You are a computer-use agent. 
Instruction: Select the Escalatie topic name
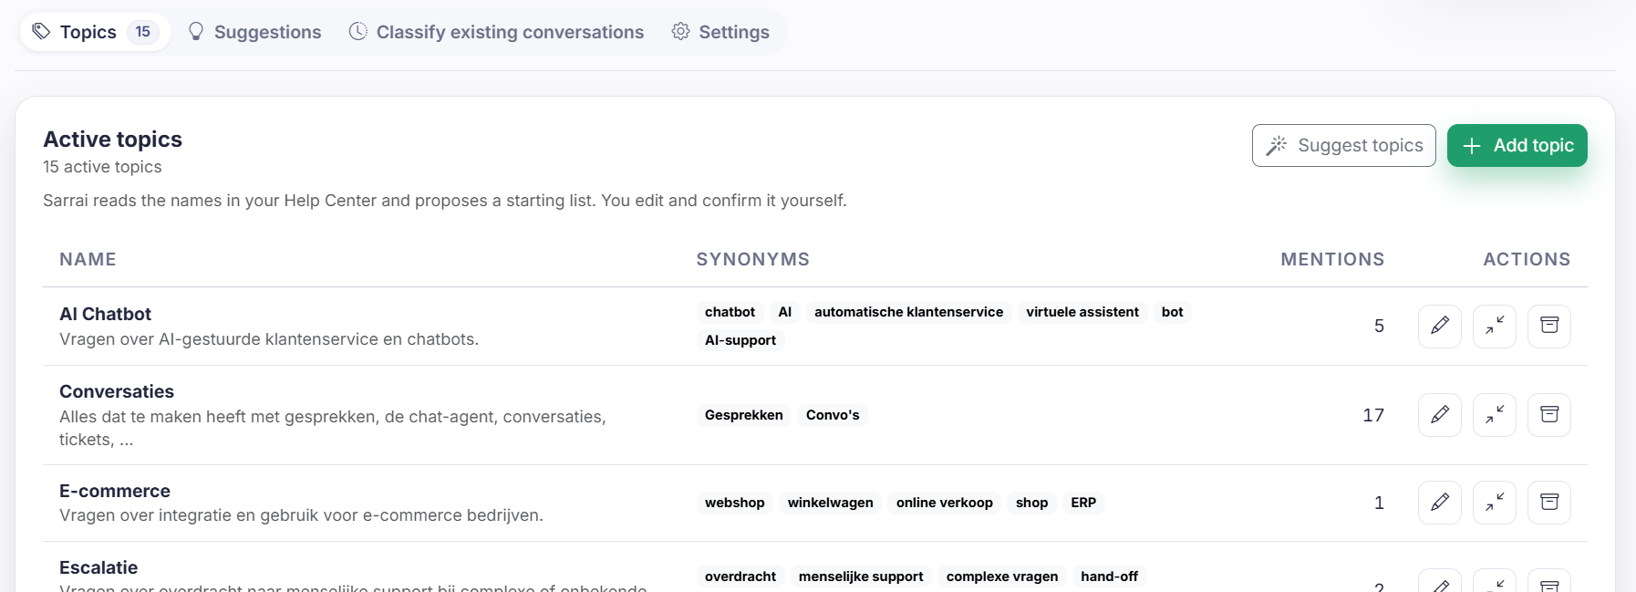(x=98, y=567)
